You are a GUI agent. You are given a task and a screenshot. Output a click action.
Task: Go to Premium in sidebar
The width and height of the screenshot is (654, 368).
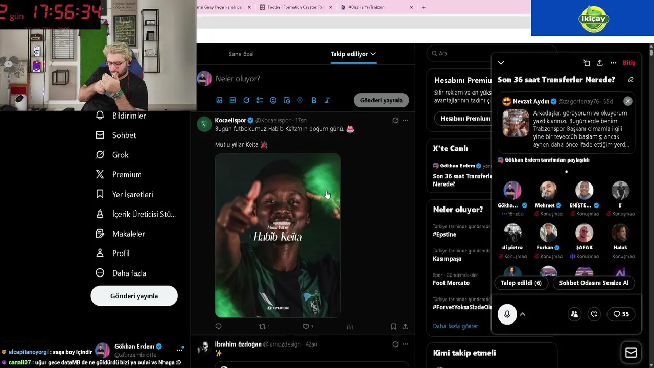pyautogui.click(x=119, y=175)
